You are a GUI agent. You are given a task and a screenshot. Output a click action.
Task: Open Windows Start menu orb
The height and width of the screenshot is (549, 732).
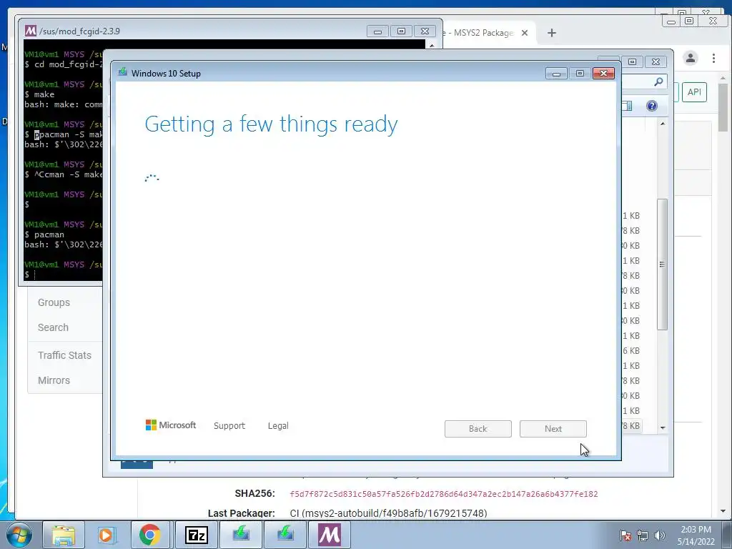tap(19, 535)
